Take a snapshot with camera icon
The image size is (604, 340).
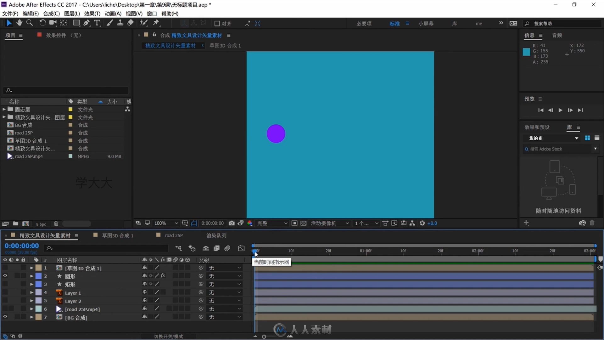coord(232,223)
